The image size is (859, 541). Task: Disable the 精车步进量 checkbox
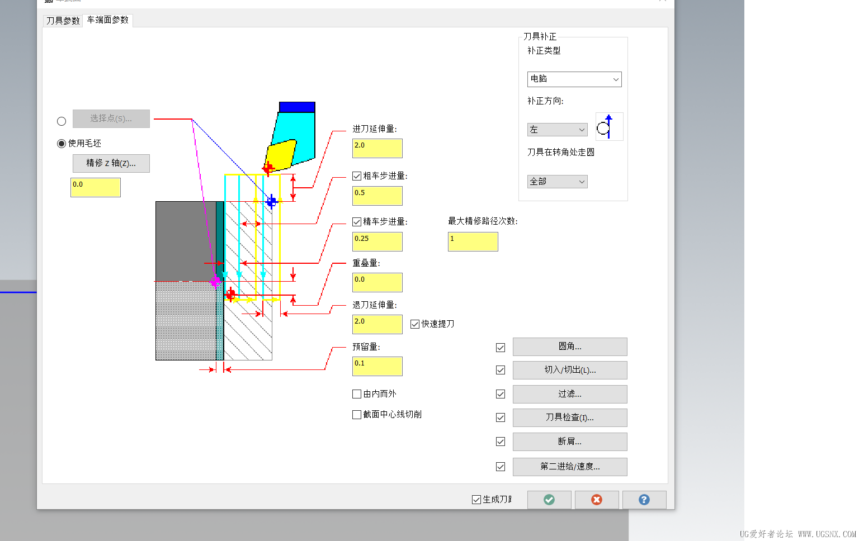(357, 222)
